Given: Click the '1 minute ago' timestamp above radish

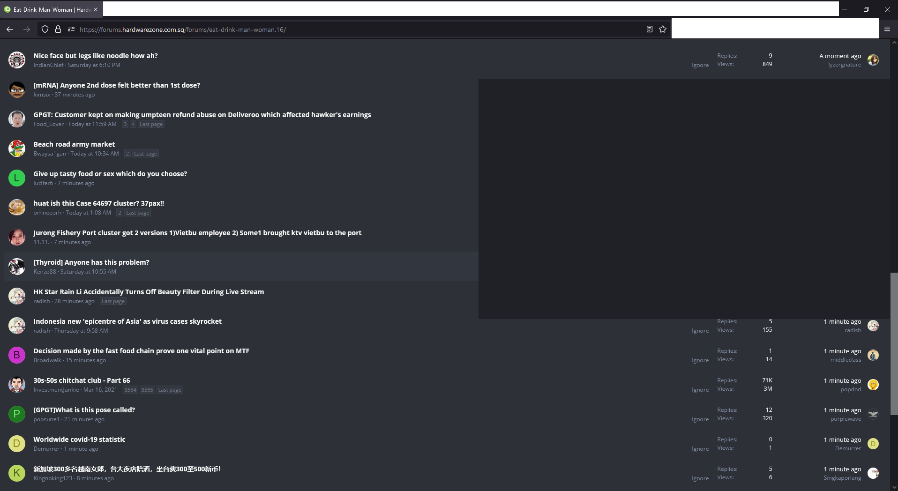Looking at the screenshot, I should [x=842, y=322].
